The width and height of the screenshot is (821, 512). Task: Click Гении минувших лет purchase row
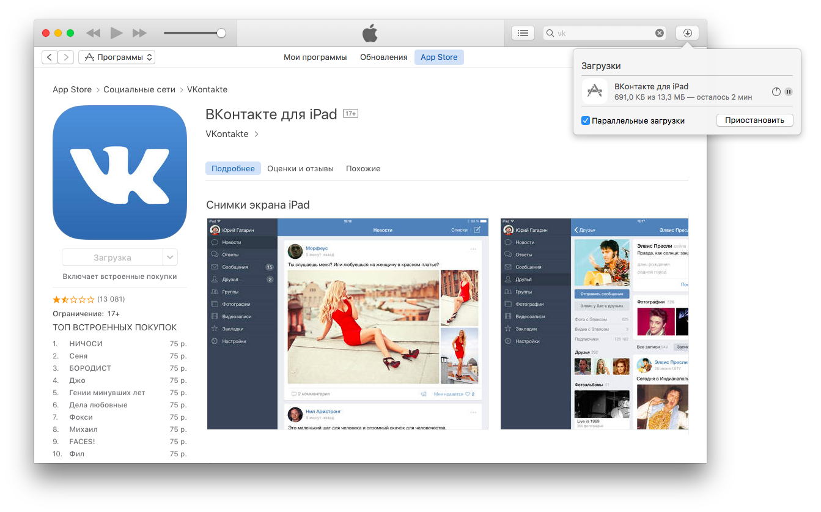[120, 393]
